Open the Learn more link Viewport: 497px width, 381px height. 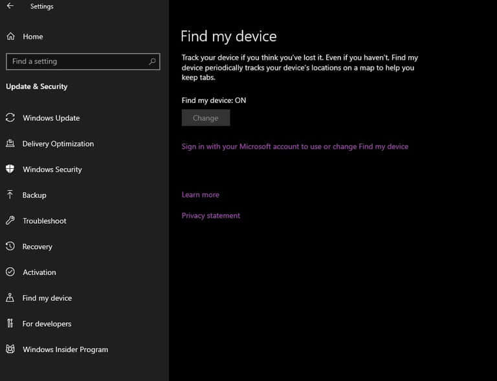200,195
